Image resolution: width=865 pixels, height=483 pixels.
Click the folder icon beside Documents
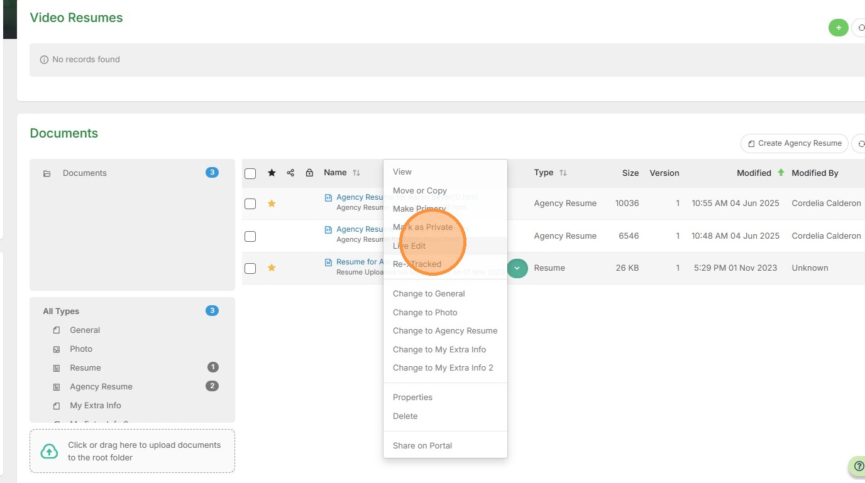click(47, 173)
